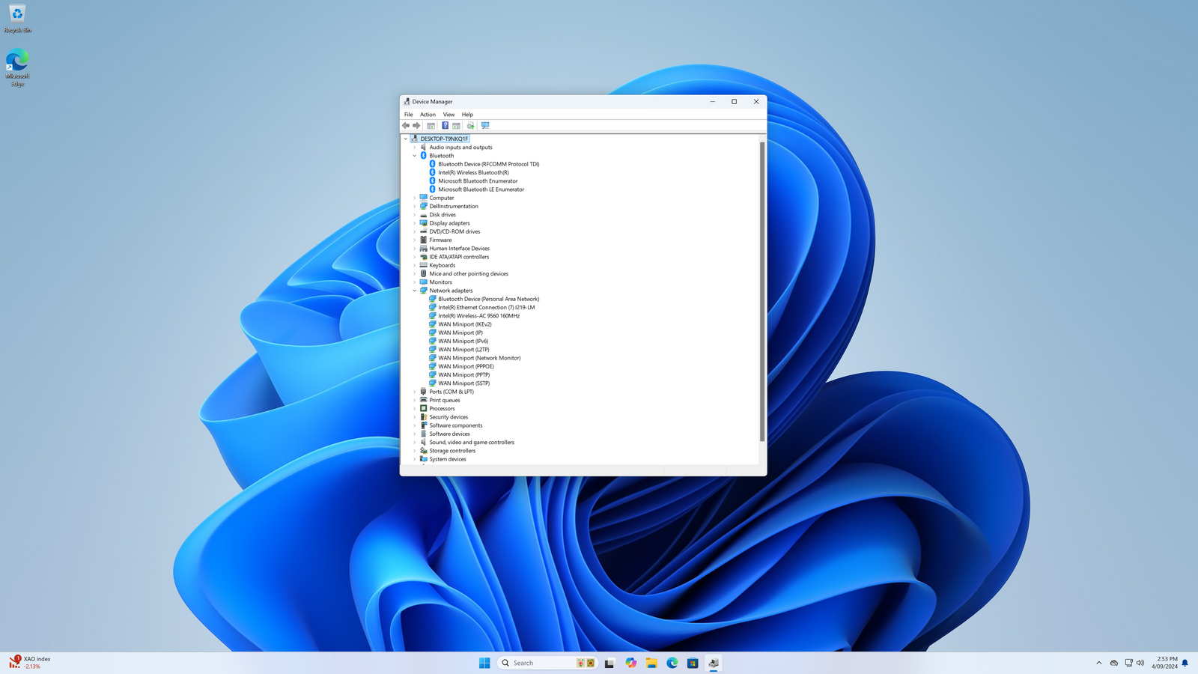Open the Help menu
This screenshot has width=1198, height=674.
coord(467,115)
